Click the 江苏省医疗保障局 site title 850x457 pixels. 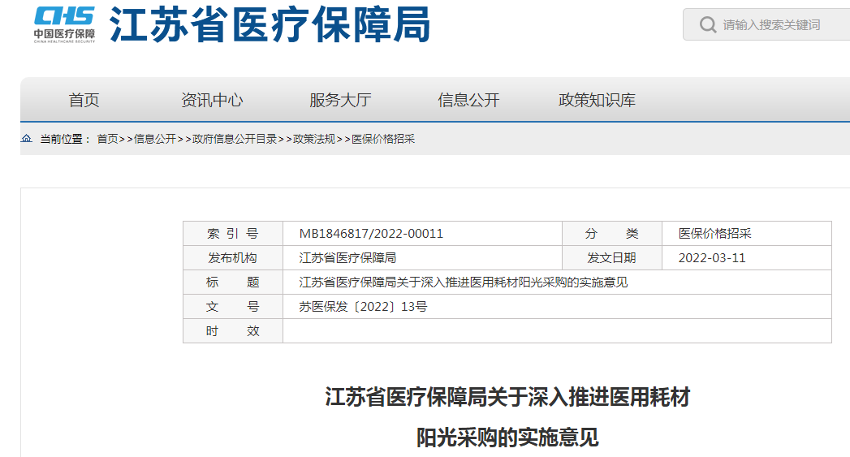point(270,25)
